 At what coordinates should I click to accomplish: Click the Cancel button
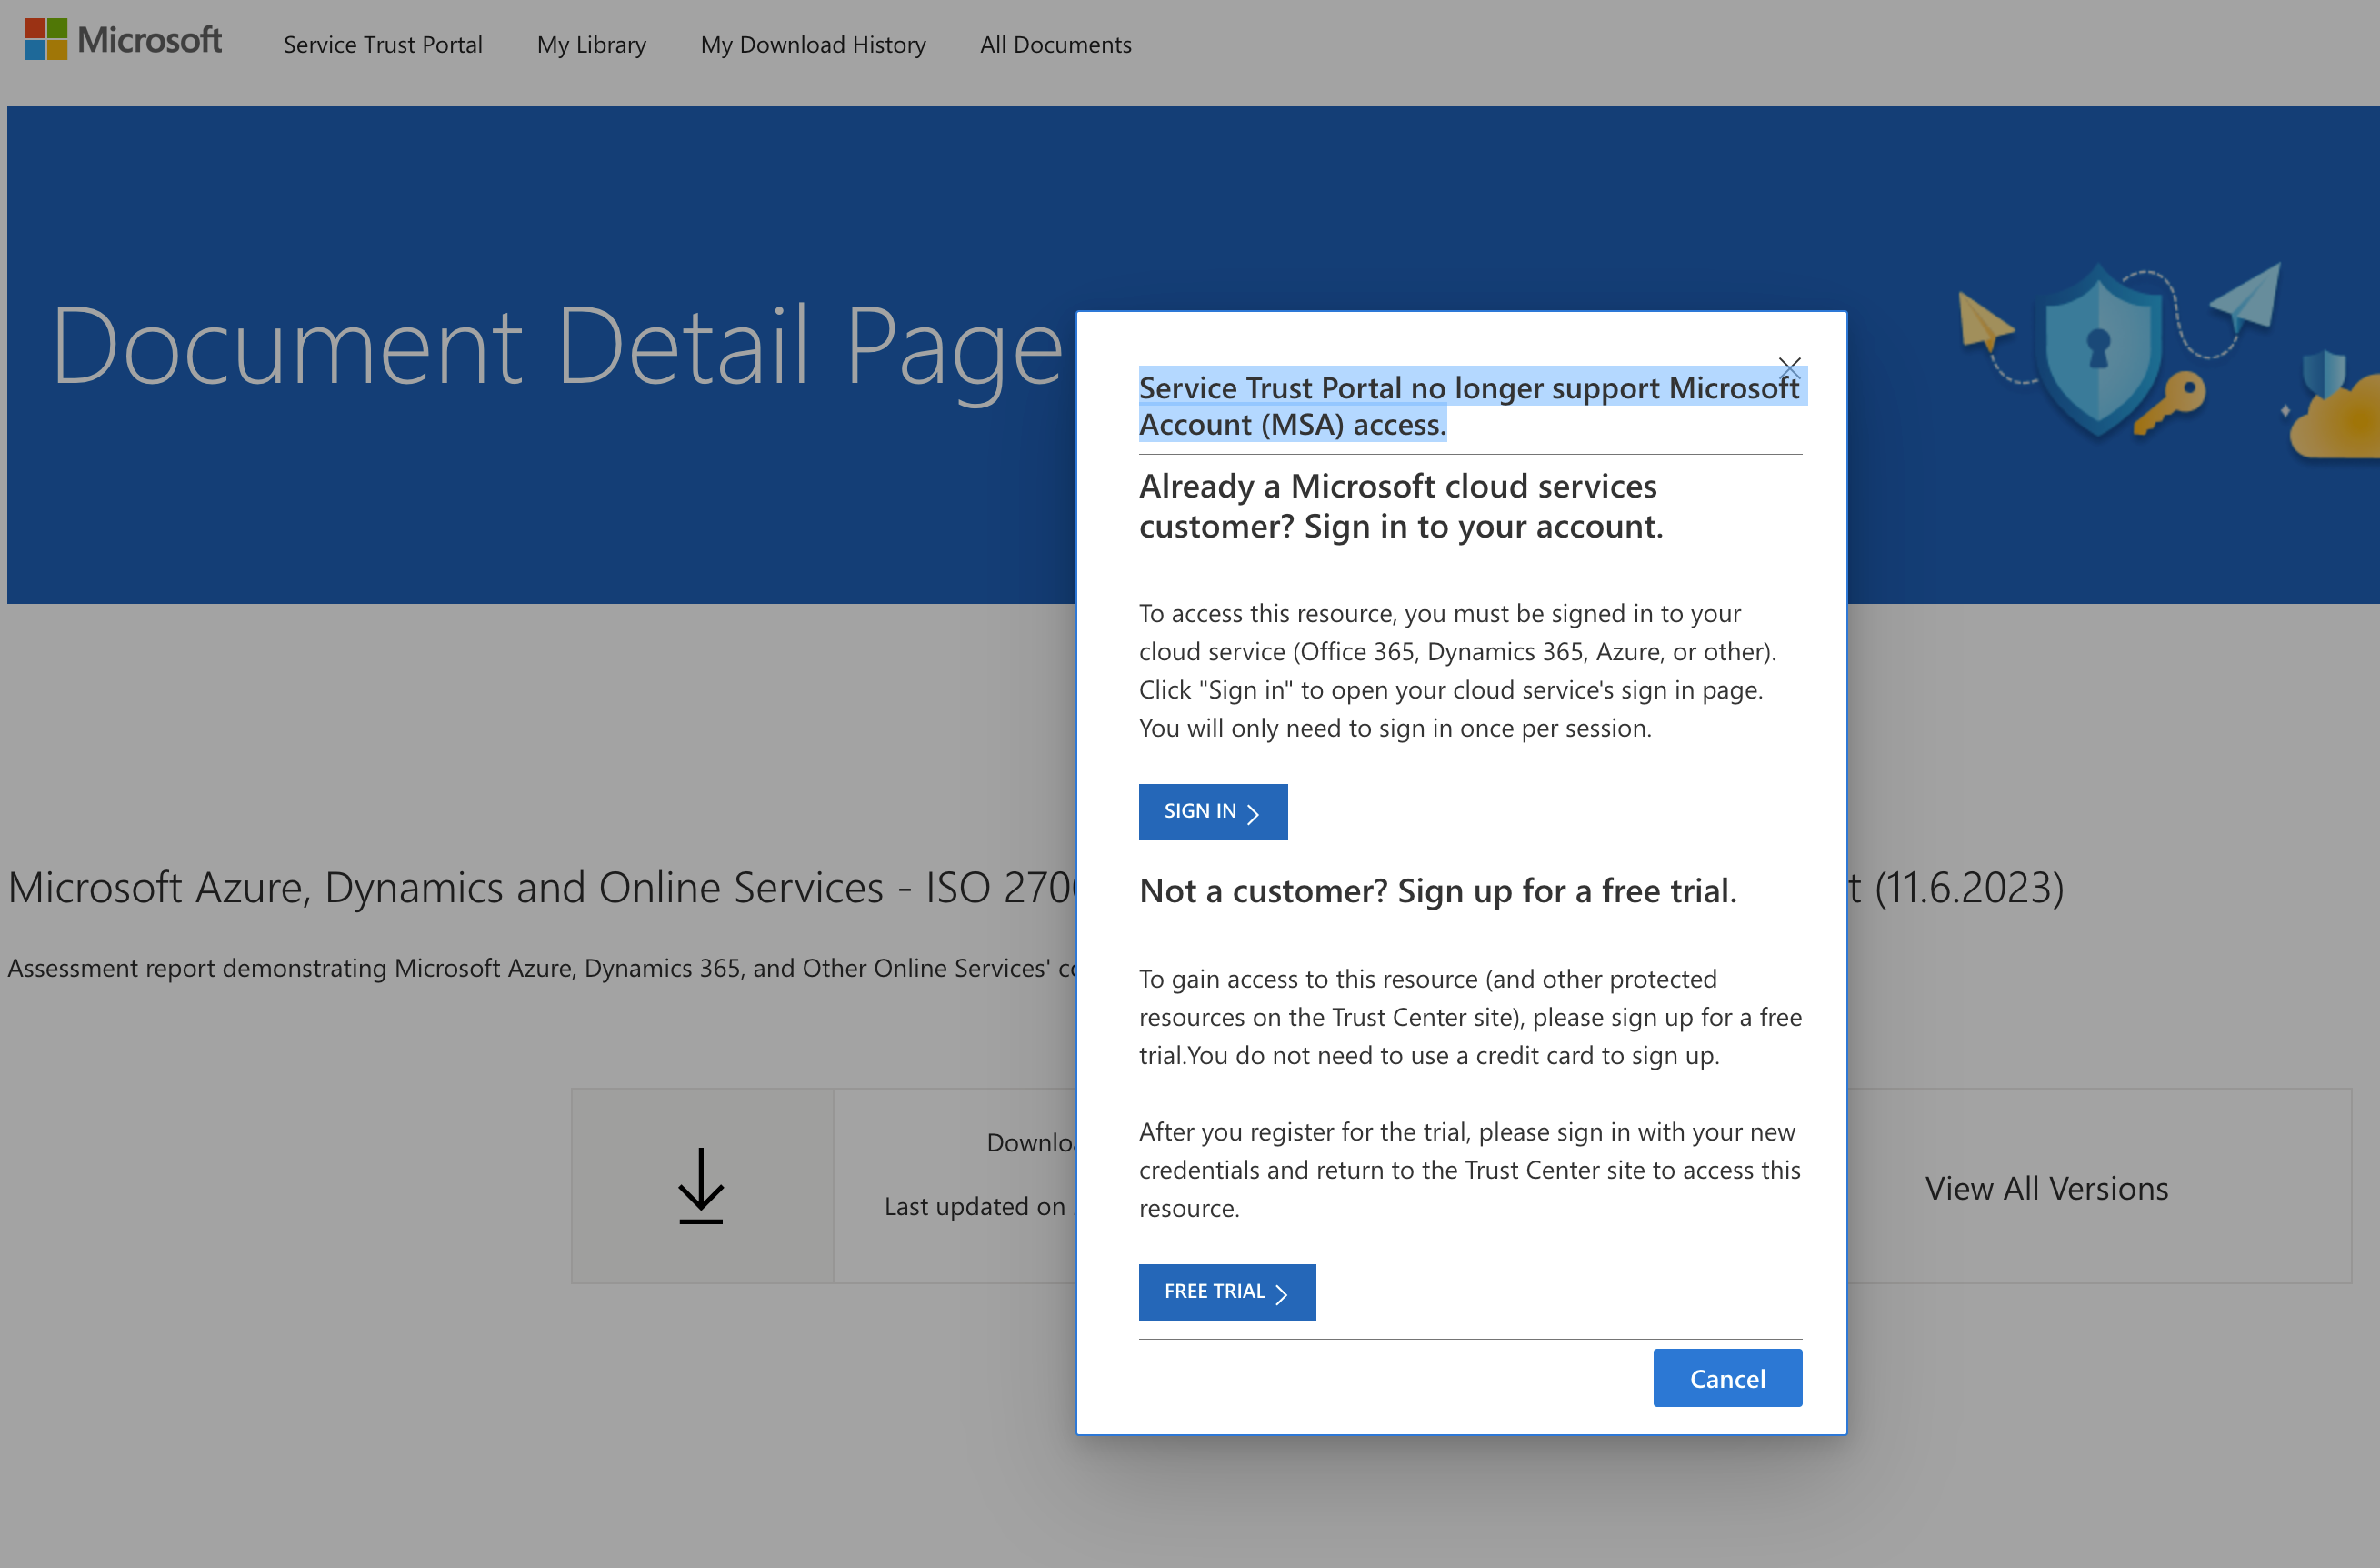tap(1727, 1378)
